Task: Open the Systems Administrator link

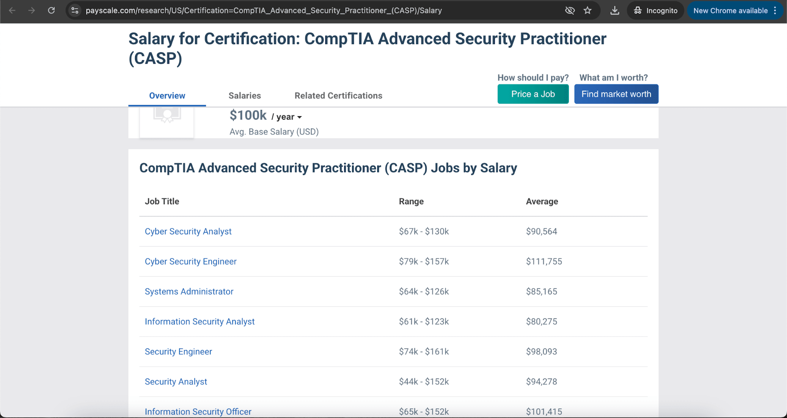Action: click(189, 292)
